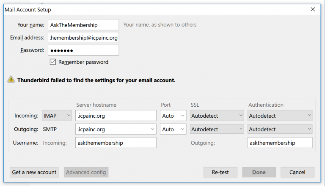Click the yellow warning triangle icon
This screenshot has width=325, height=186.
[x=11, y=79]
